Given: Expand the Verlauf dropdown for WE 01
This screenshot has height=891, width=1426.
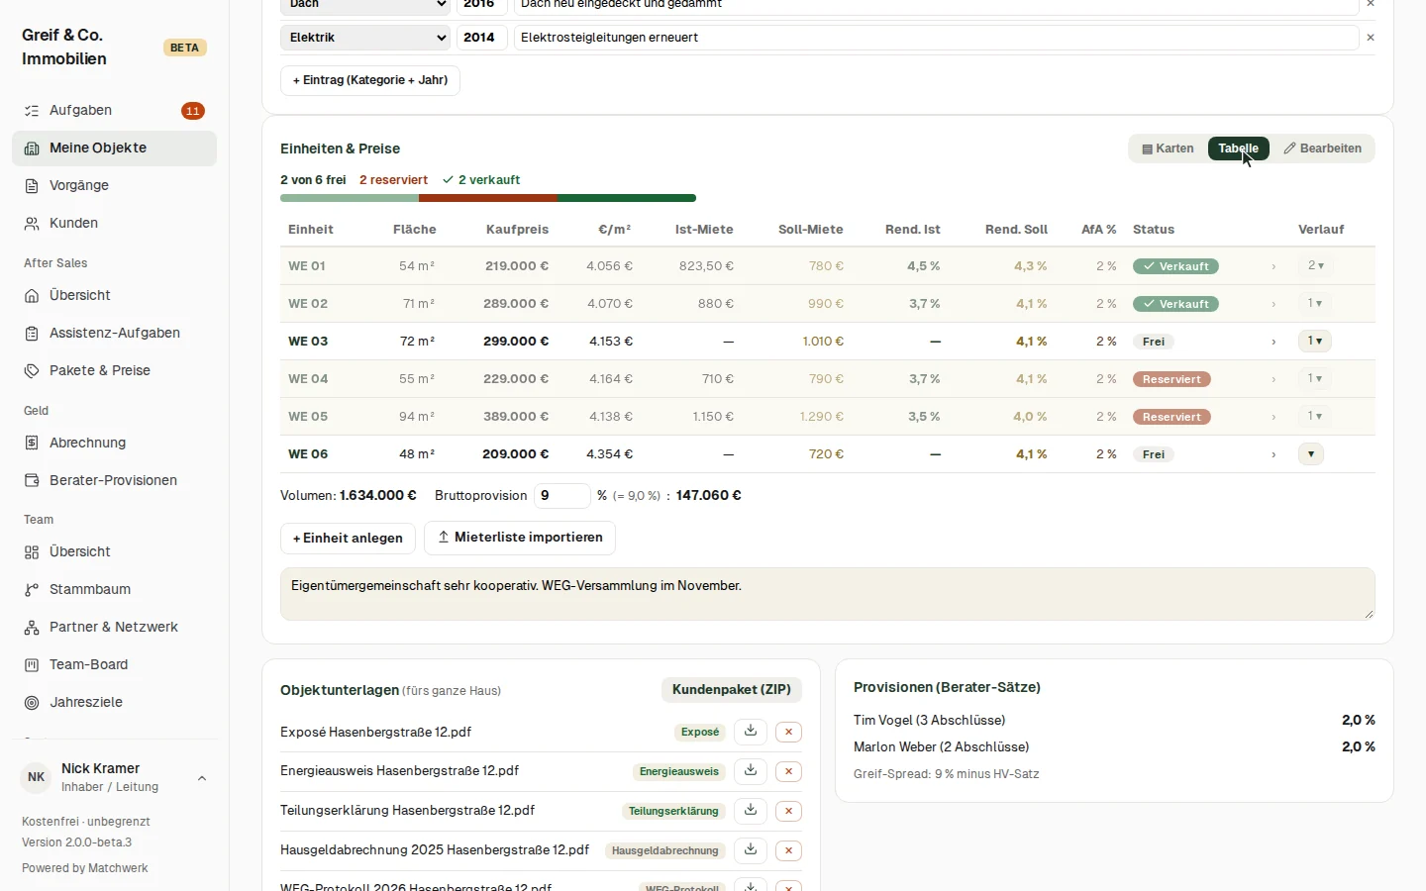Looking at the screenshot, I should (1315, 266).
